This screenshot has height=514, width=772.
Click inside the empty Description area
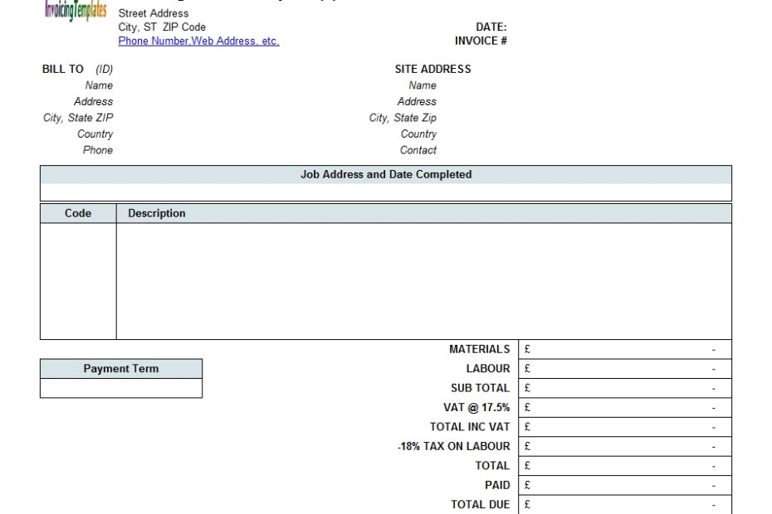click(423, 281)
